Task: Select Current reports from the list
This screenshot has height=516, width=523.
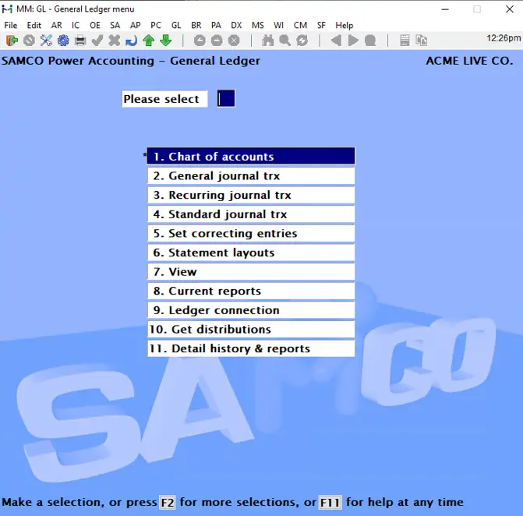Action: [251, 291]
